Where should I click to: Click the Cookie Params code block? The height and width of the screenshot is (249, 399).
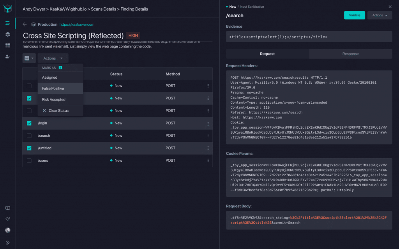pos(309,177)
